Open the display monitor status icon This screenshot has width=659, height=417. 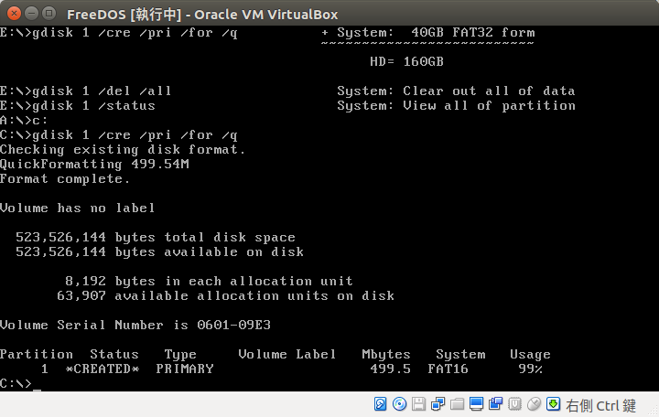476,404
